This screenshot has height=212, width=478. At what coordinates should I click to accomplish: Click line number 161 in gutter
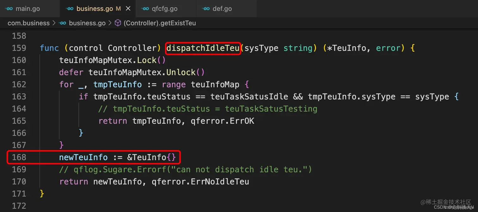19,72
